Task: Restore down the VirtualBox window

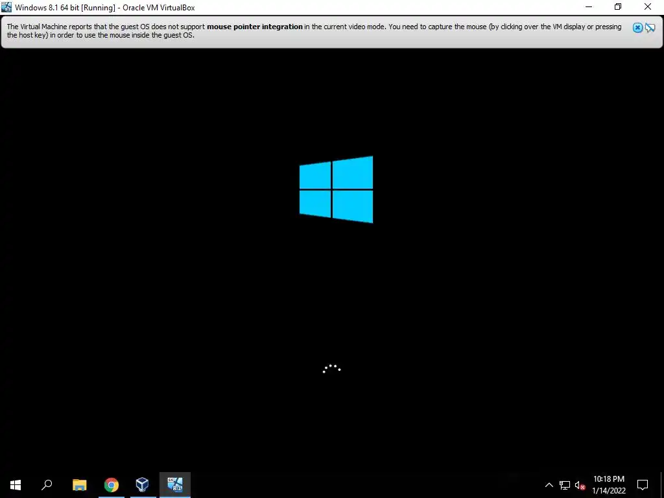Action: [618, 7]
